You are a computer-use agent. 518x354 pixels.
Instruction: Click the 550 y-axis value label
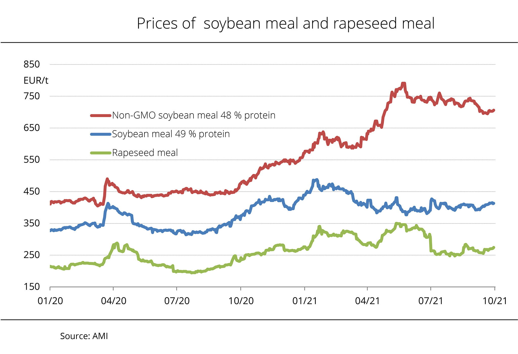(32, 160)
